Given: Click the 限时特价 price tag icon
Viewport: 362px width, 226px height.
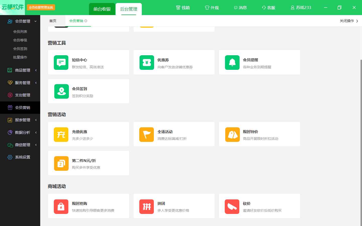Looking at the screenshot, I should tap(233, 135).
